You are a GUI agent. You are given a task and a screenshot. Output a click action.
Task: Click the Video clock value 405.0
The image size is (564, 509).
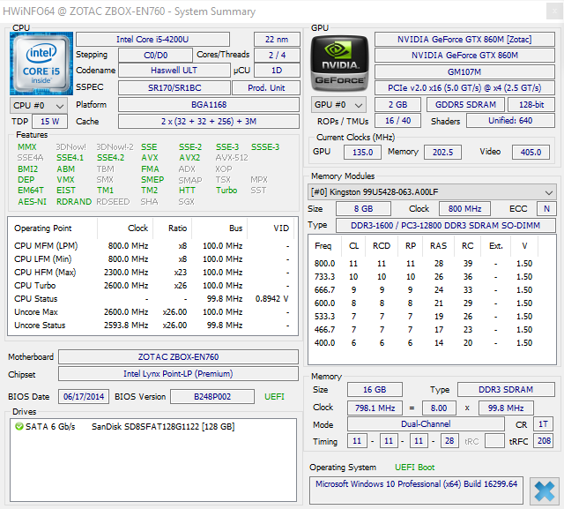click(x=531, y=152)
